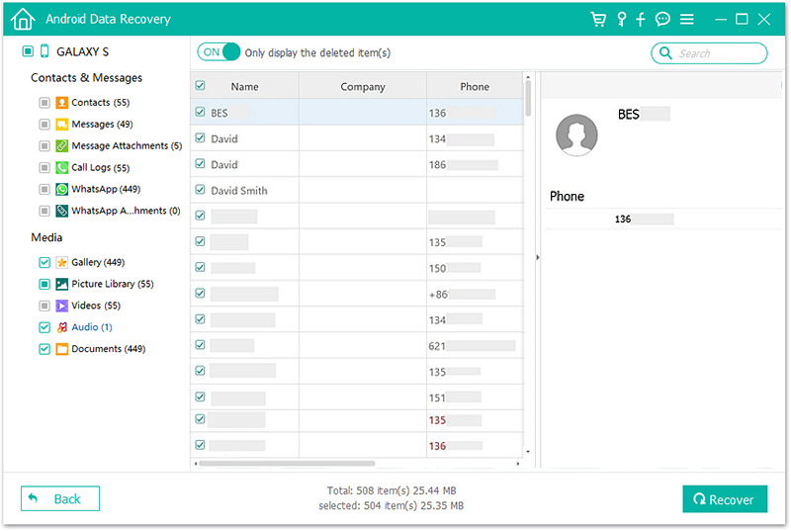Open the Messages (49) category
The image size is (791, 531).
(x=102, y=124)
